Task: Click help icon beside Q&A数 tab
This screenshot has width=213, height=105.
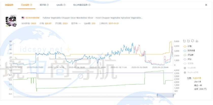Action: 64,5
